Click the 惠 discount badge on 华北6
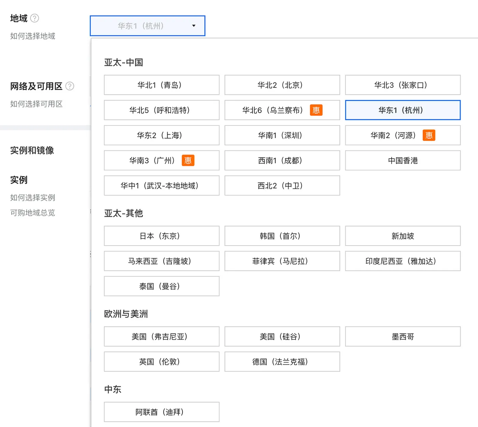The image size is (478, 427). click(x=316, y=110)
